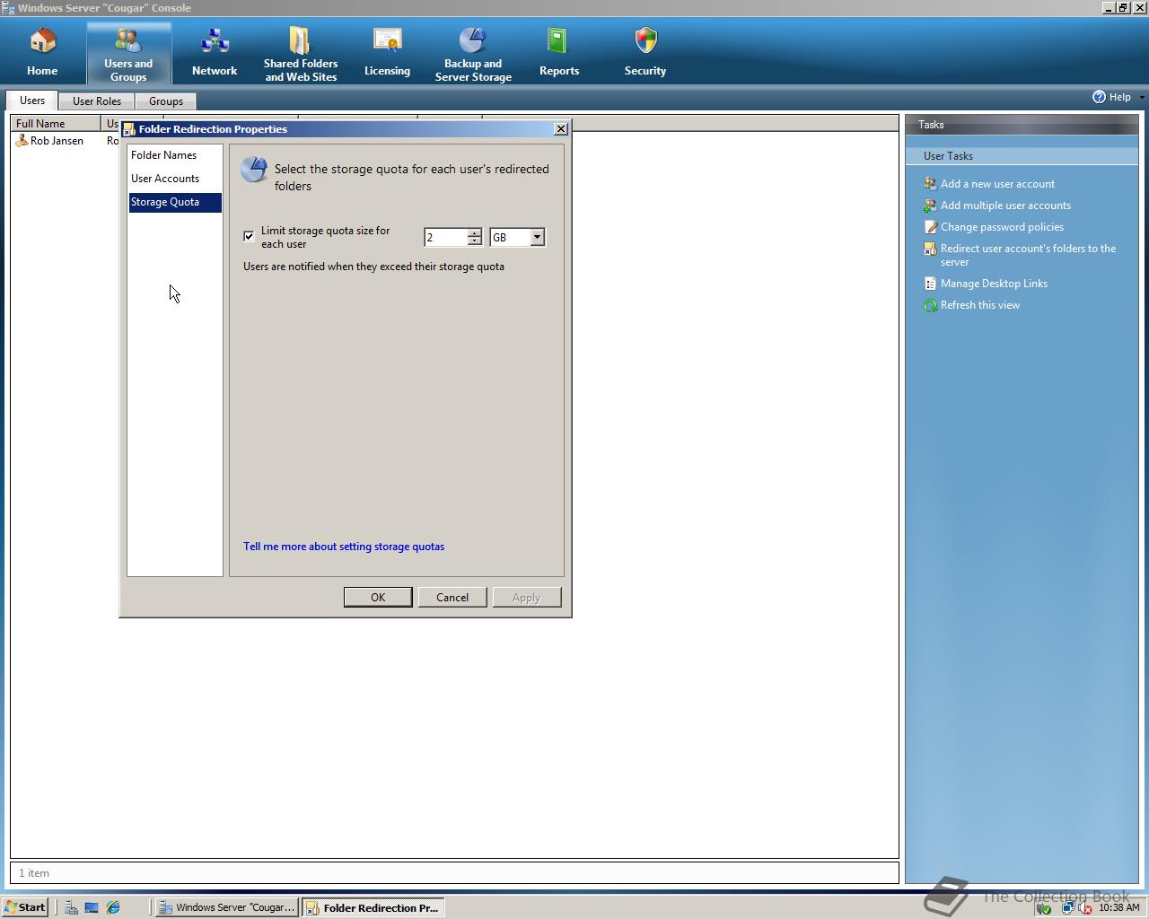
Task: Open Tell me more about storage quotas link
Action: pyautogui.click(x=344, y=546)
